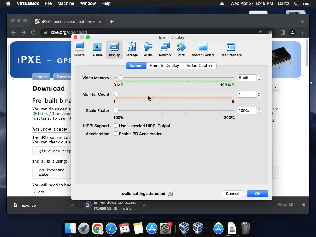Open Notes from the Dock
316x237 pixels.
[138, 228]
